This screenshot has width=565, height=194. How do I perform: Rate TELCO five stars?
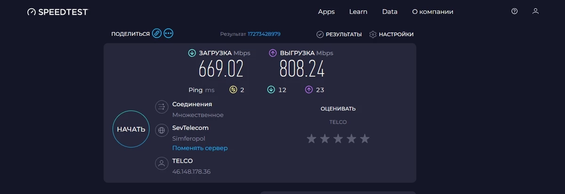coord(365,138)
